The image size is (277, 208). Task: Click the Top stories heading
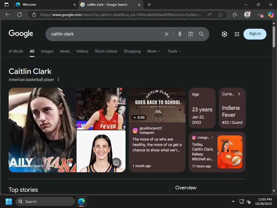23,190
